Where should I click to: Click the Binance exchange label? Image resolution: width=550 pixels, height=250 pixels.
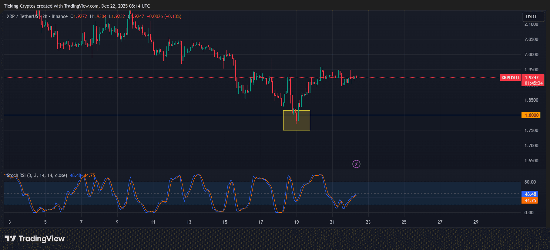(x=59, y=16)
